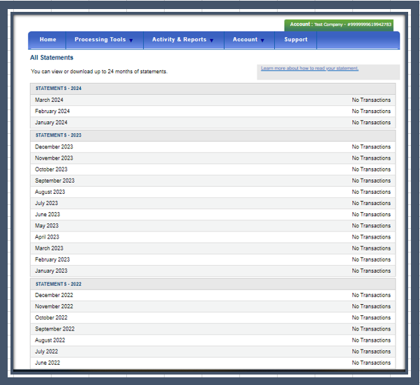Select the February 2024 statement row
The image size is (420, 385).
[x=213, y=112]
